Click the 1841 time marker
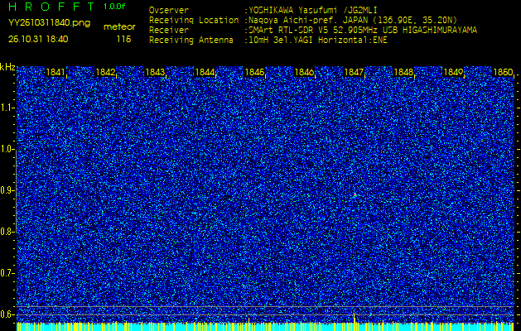521x331 pixels. tap(55, 72)
